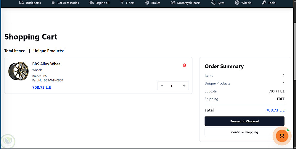Image resolution: width=296 pixels, height=149 pixels.
Task: Go to the Engine oil category
Action: [102, 3]
